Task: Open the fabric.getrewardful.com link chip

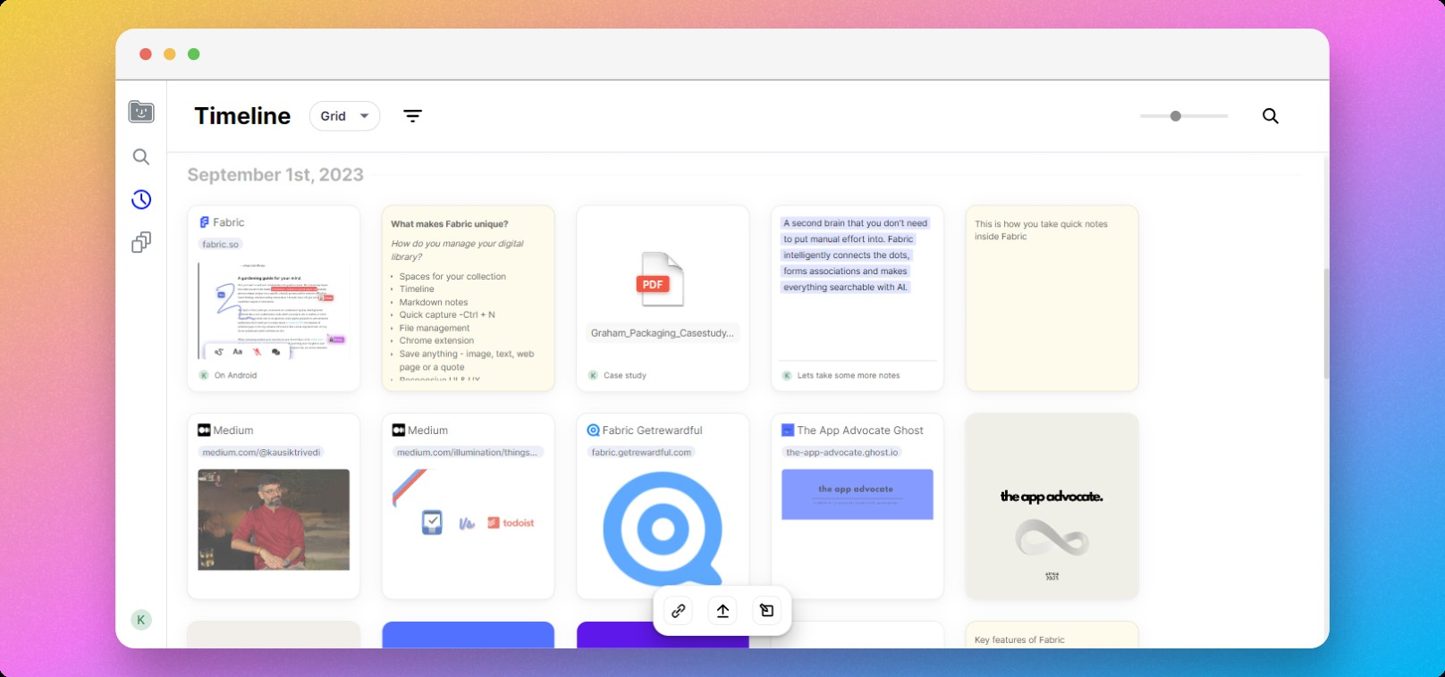Action: click(641, 452)
